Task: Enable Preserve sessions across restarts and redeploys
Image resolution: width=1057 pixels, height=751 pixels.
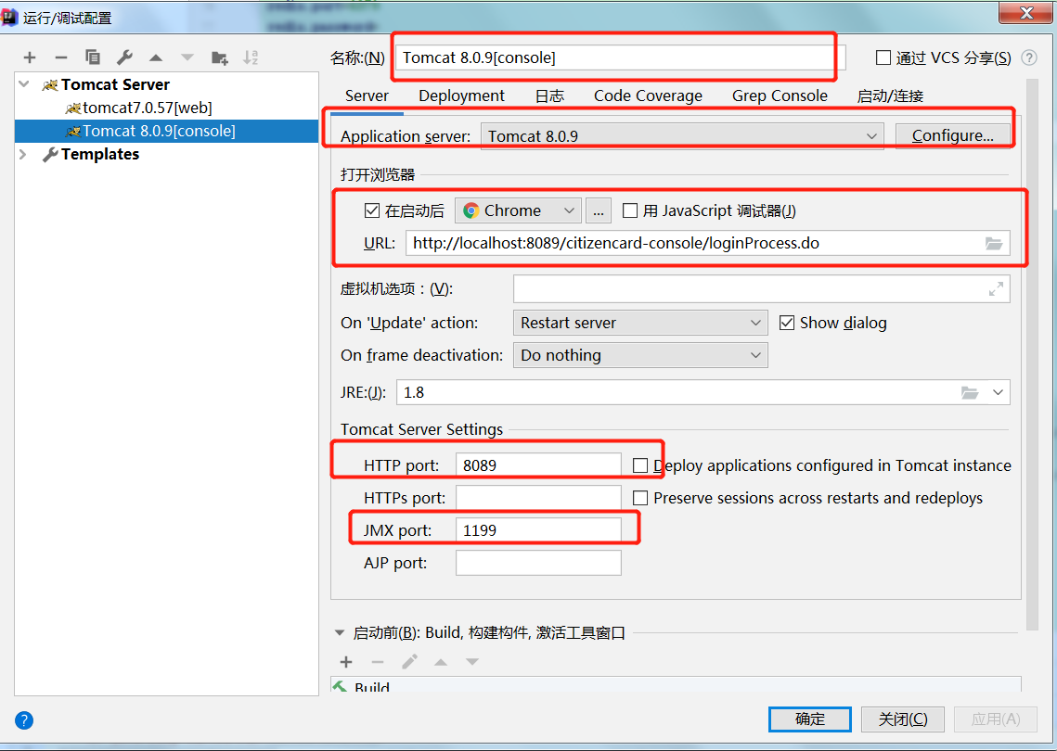Action: [640, 498]
